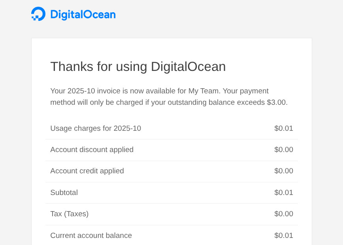Click the $3.00 threshold amount in the paragraph
The width and height of the screenshot is (343, 245).
[276, 102]
